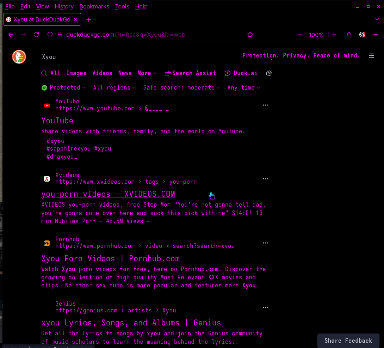Reload the current page
Screen dimensions: 384x348
click(x=36, y=35)
